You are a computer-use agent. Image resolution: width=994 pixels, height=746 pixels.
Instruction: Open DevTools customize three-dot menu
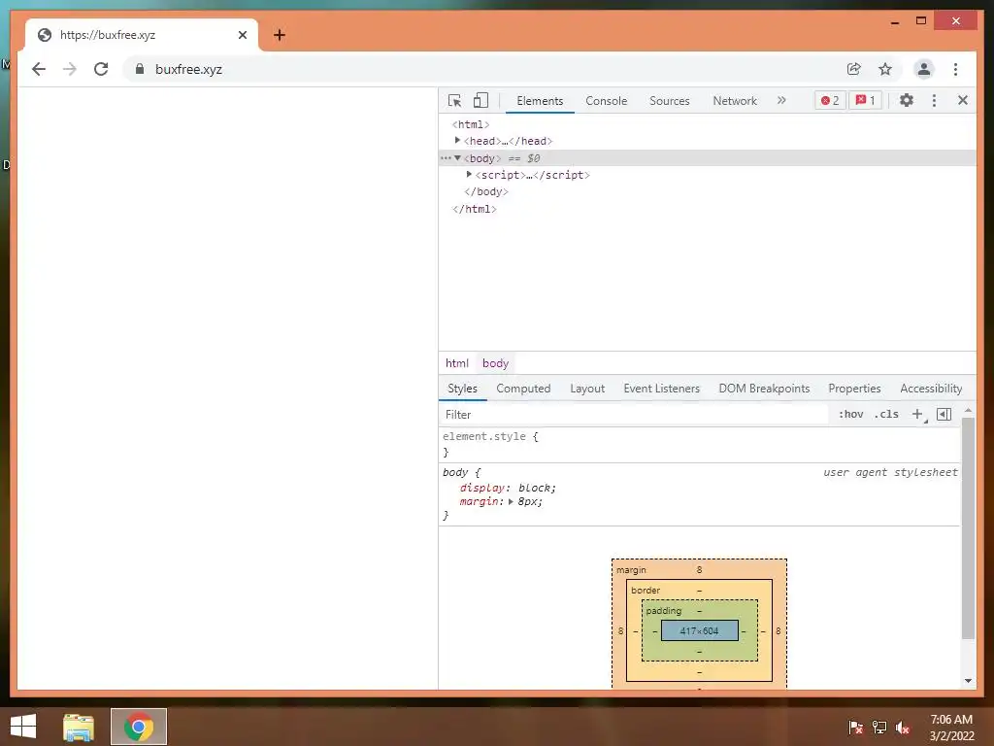pyautogui.click(x=934, y=100)
